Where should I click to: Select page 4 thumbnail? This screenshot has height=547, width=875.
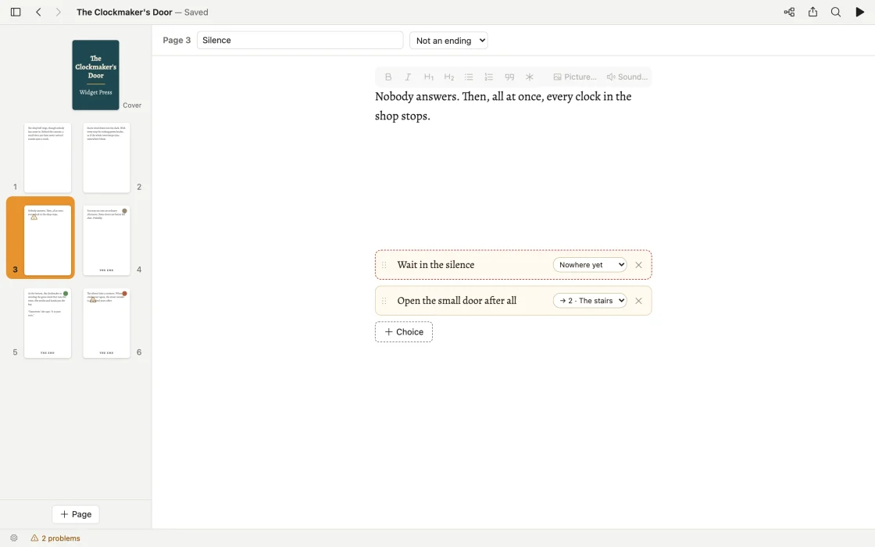[x=106, y=240]
